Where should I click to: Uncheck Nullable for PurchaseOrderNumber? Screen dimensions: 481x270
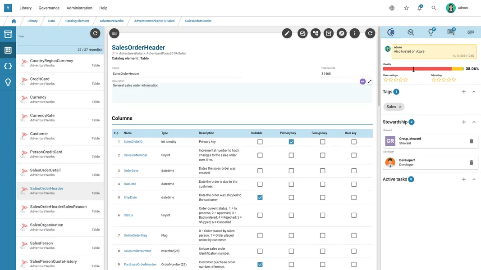pos(260,265)
